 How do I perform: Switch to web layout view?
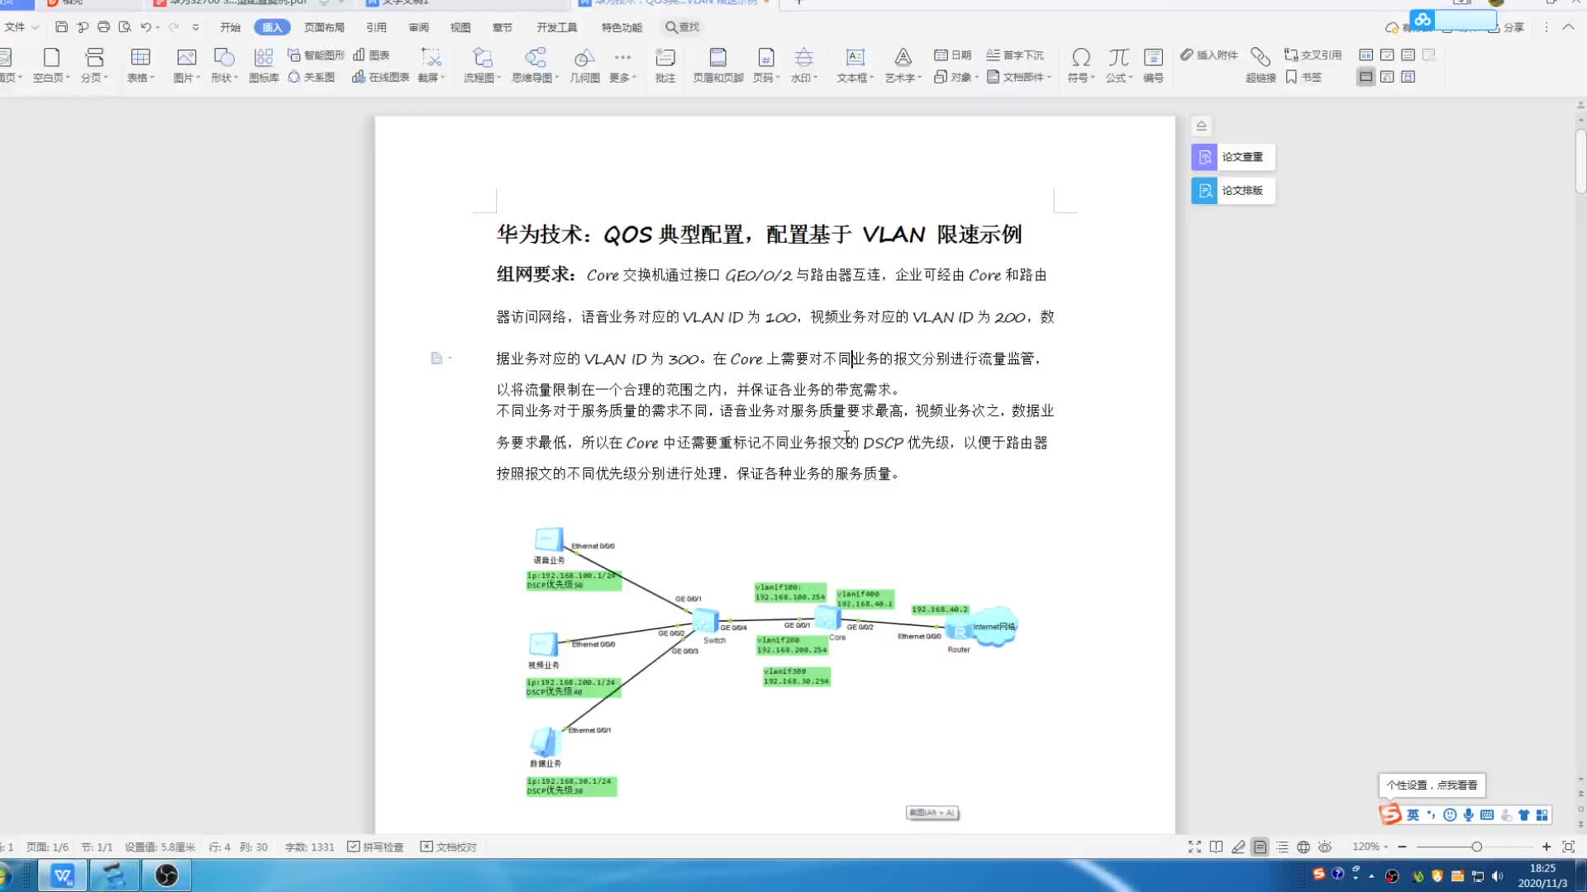click(x=1303, y=847)
